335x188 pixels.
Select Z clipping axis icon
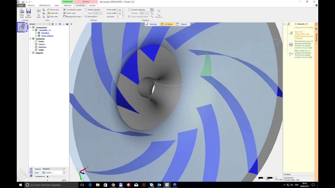(x=152, y=16)
